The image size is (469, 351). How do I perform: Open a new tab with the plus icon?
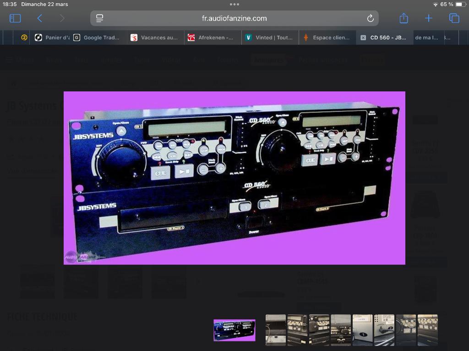click(x=428, y=18)
